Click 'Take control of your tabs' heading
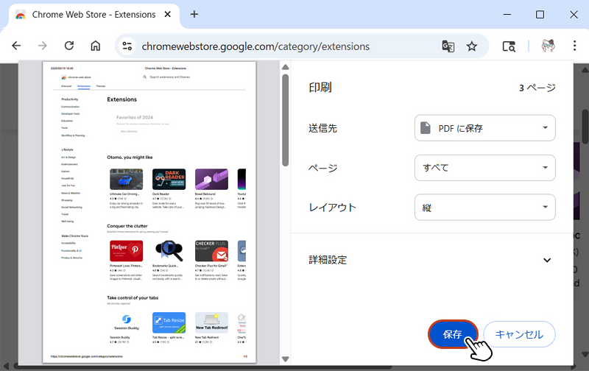This screenshot has width=589, height=371. point(133,298)
